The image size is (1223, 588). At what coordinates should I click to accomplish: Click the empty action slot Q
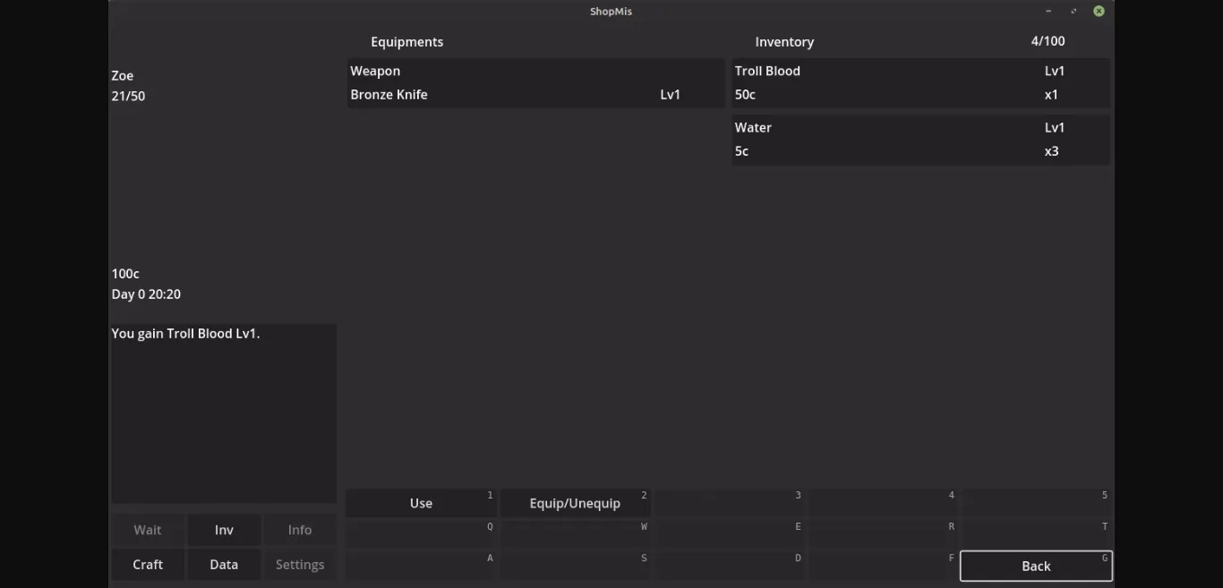421,533
